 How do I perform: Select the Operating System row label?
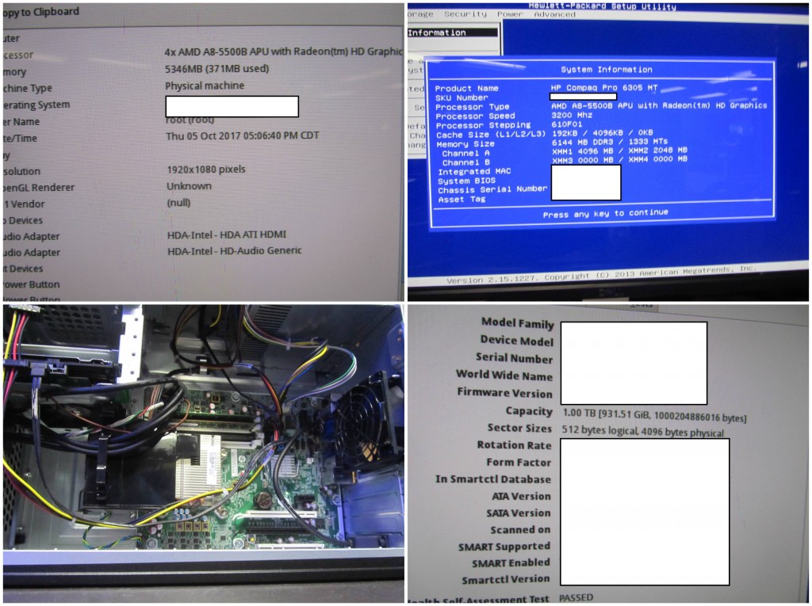[36, 105]
